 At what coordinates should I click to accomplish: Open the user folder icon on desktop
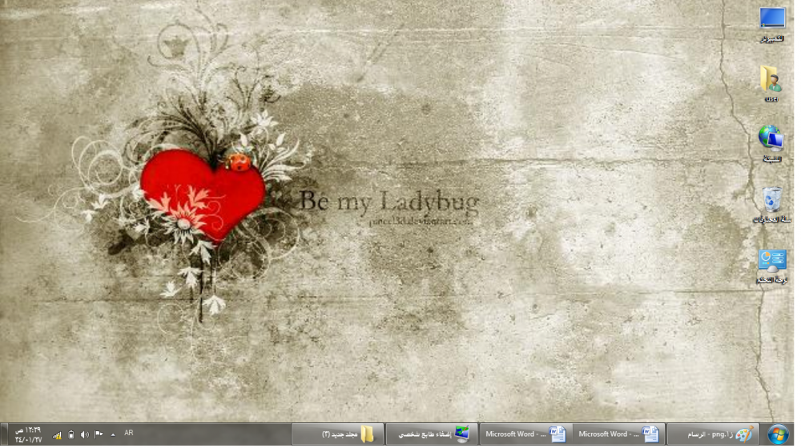771,82
